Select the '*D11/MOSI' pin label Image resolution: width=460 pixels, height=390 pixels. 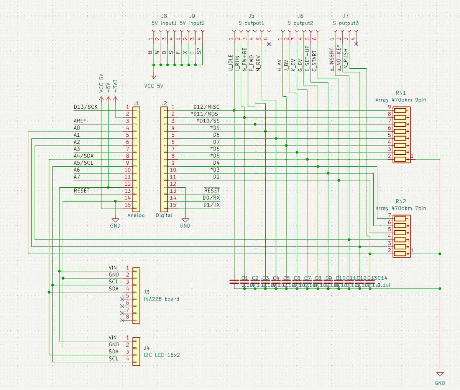point(205,114)
